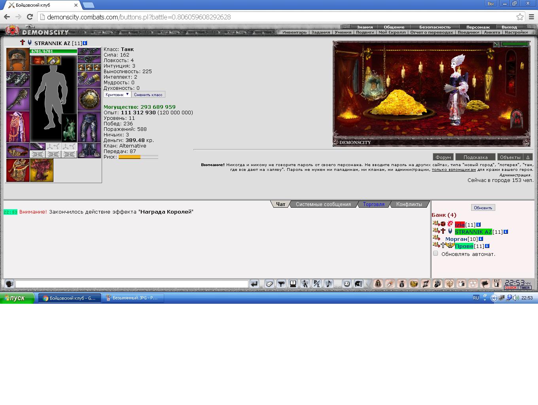Image resolution: width=538 pixels, height=405 pixels.
Task: Click the armored boots slot
Action: (x=89, y=151)
